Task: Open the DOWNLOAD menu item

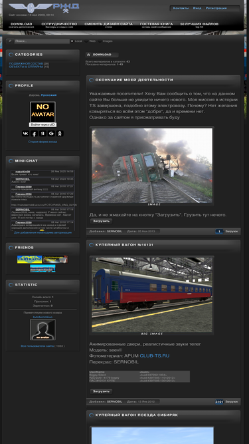Action: click(x=21, y=25)
